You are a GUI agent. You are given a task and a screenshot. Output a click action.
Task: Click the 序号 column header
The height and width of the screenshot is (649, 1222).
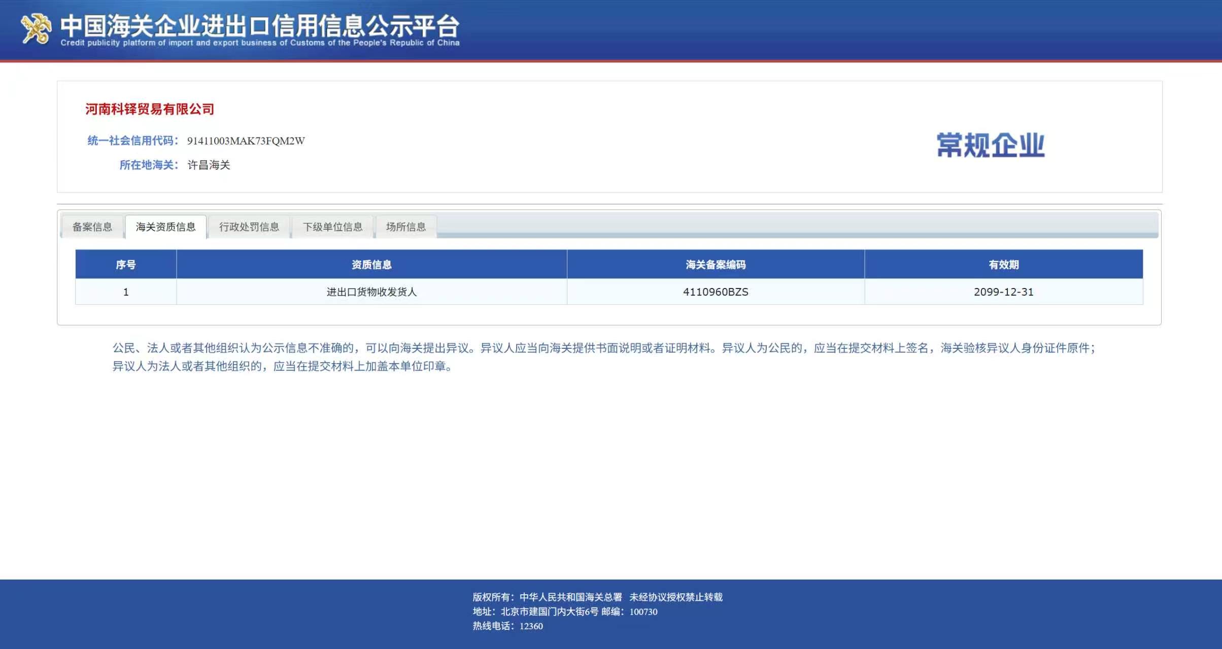pyautogui.click(x=126, y=264)
